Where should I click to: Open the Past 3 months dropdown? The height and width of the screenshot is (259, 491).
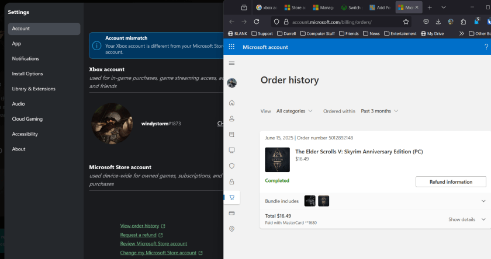[379, 111]
